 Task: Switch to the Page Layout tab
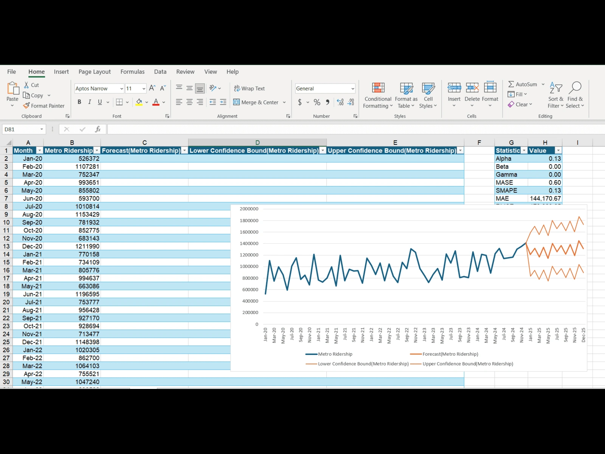95,72
